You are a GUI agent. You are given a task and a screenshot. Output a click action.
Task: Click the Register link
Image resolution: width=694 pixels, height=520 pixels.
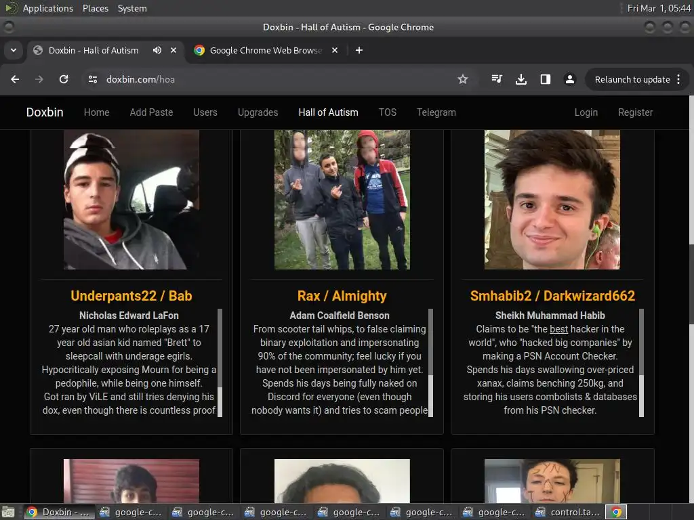coord(636,112)
